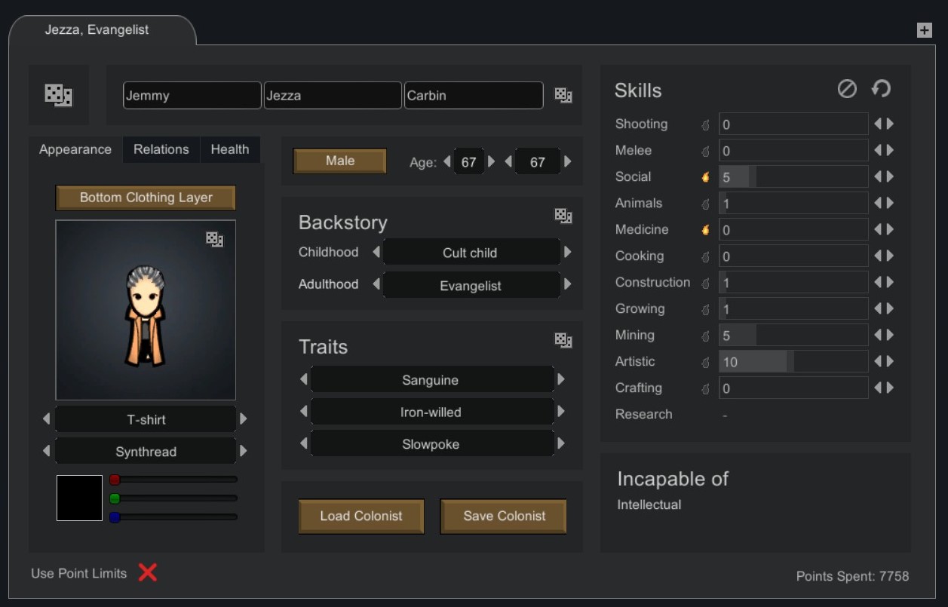Click the first name field Jemmy
This screenshot has height=607, width=948.
[192, 96]
